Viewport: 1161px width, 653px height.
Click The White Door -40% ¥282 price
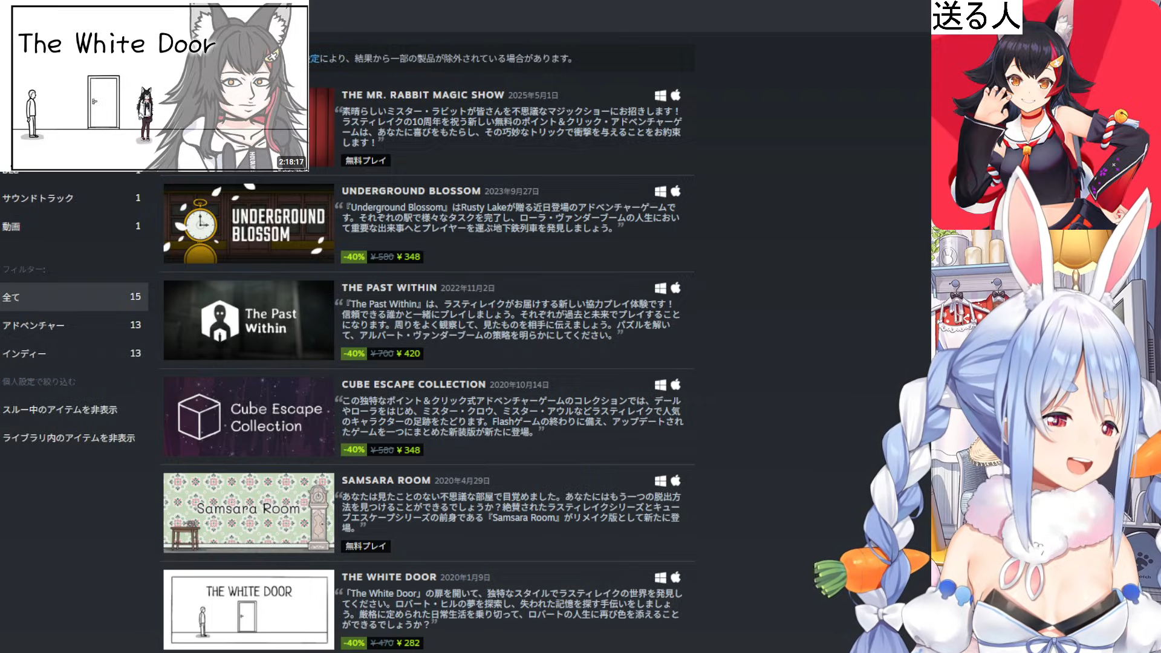click(382, 643)
